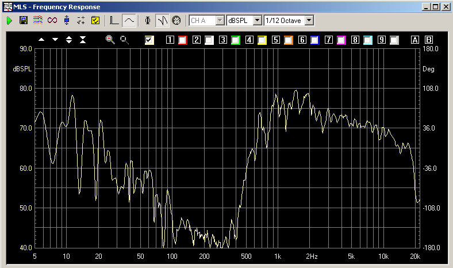Click the frequency response curve toolbar button

tap(129, 20)
